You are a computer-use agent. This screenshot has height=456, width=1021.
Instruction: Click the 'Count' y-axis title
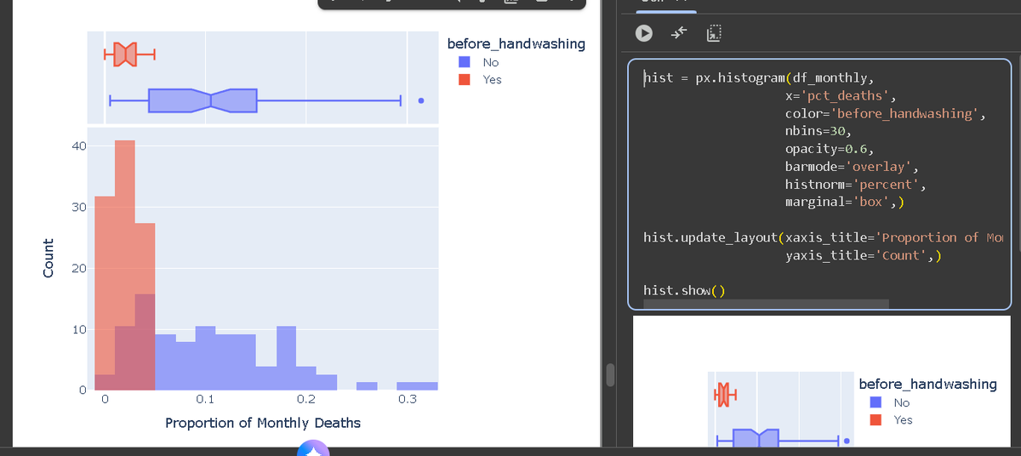[48, 257]
